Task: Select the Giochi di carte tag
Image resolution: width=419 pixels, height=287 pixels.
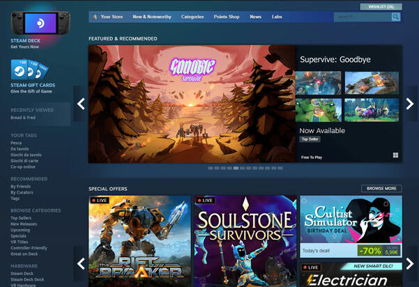Action: [24, 161]
